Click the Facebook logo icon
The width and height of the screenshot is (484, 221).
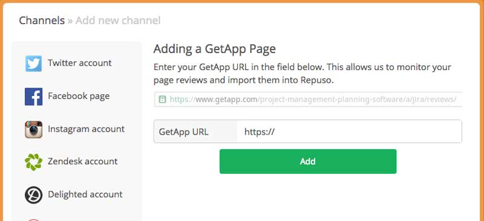point(34,97)
